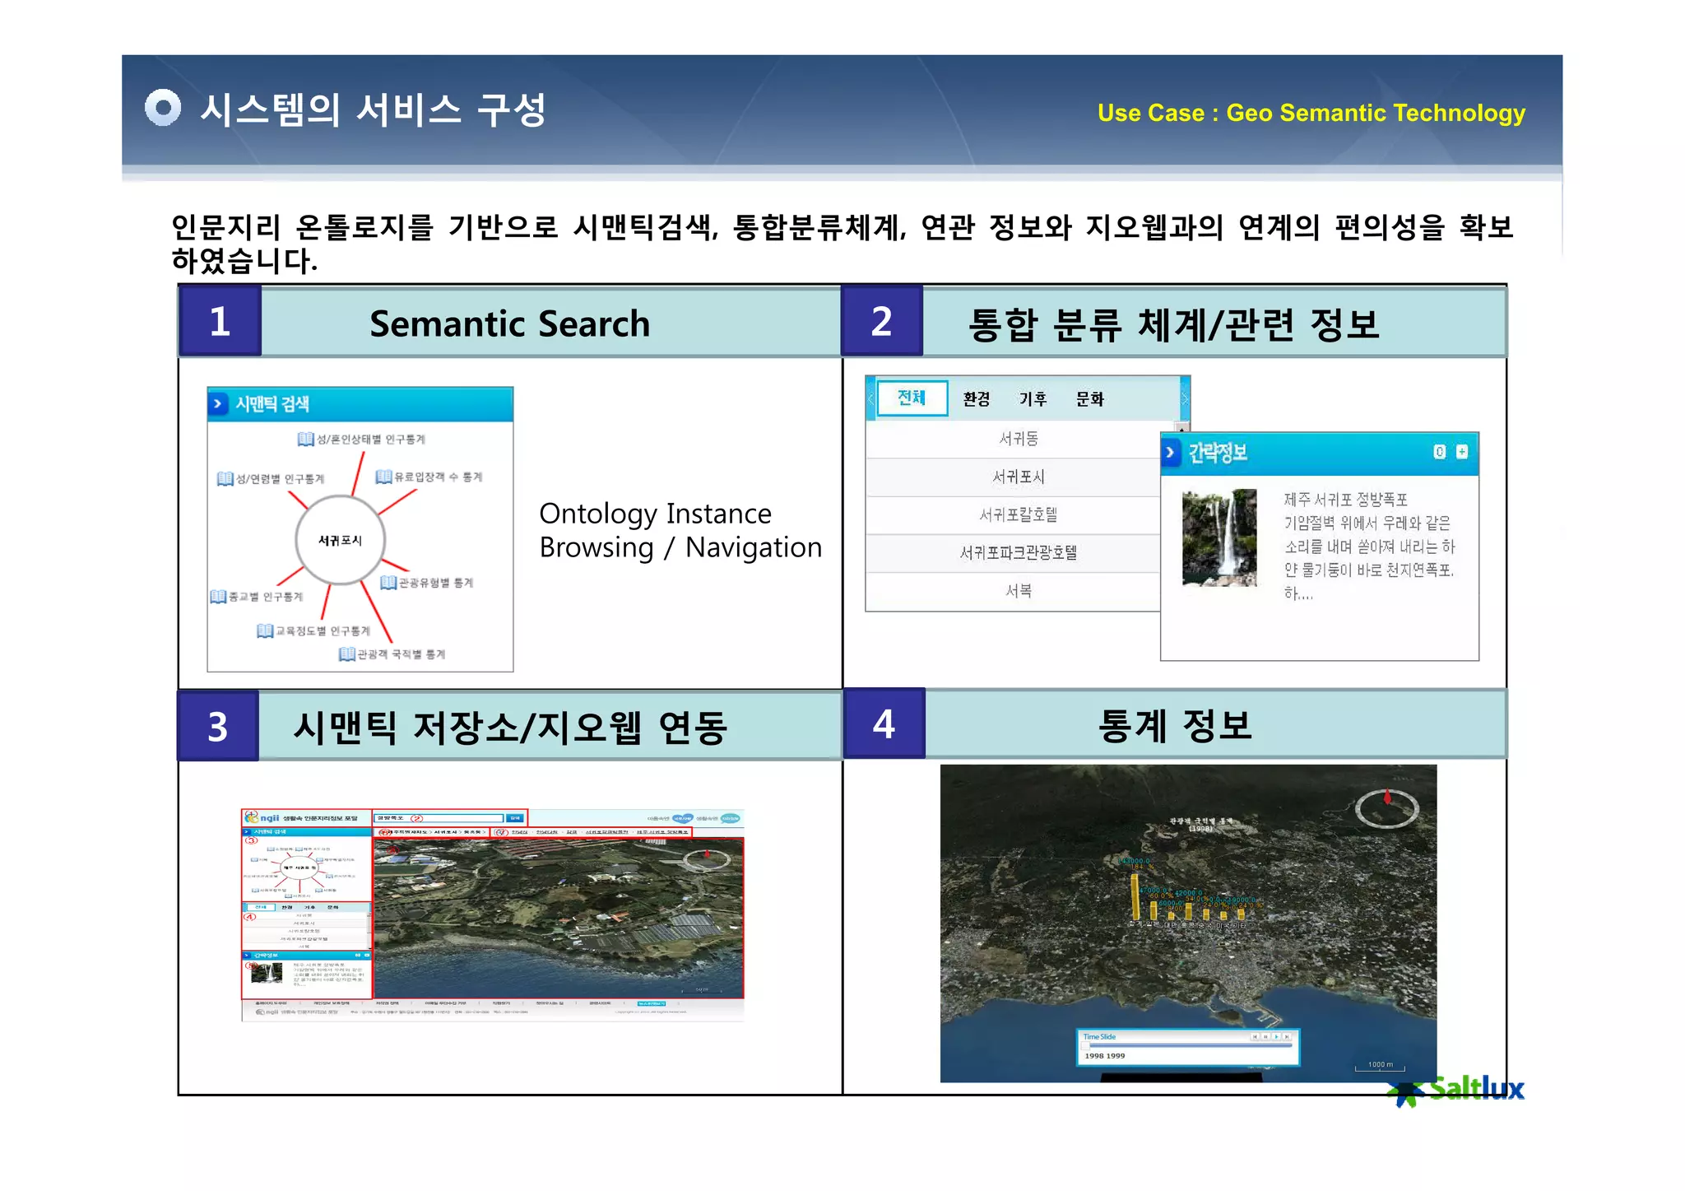This screenshot has height=1191, width=1685.
Task: Click the Time Slide play button
Action: tap(1276, 1037)
